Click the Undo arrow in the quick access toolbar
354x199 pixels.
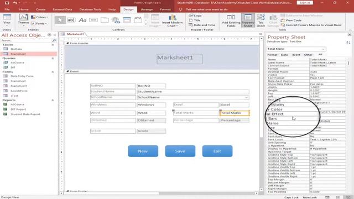[x=15, y=3]
